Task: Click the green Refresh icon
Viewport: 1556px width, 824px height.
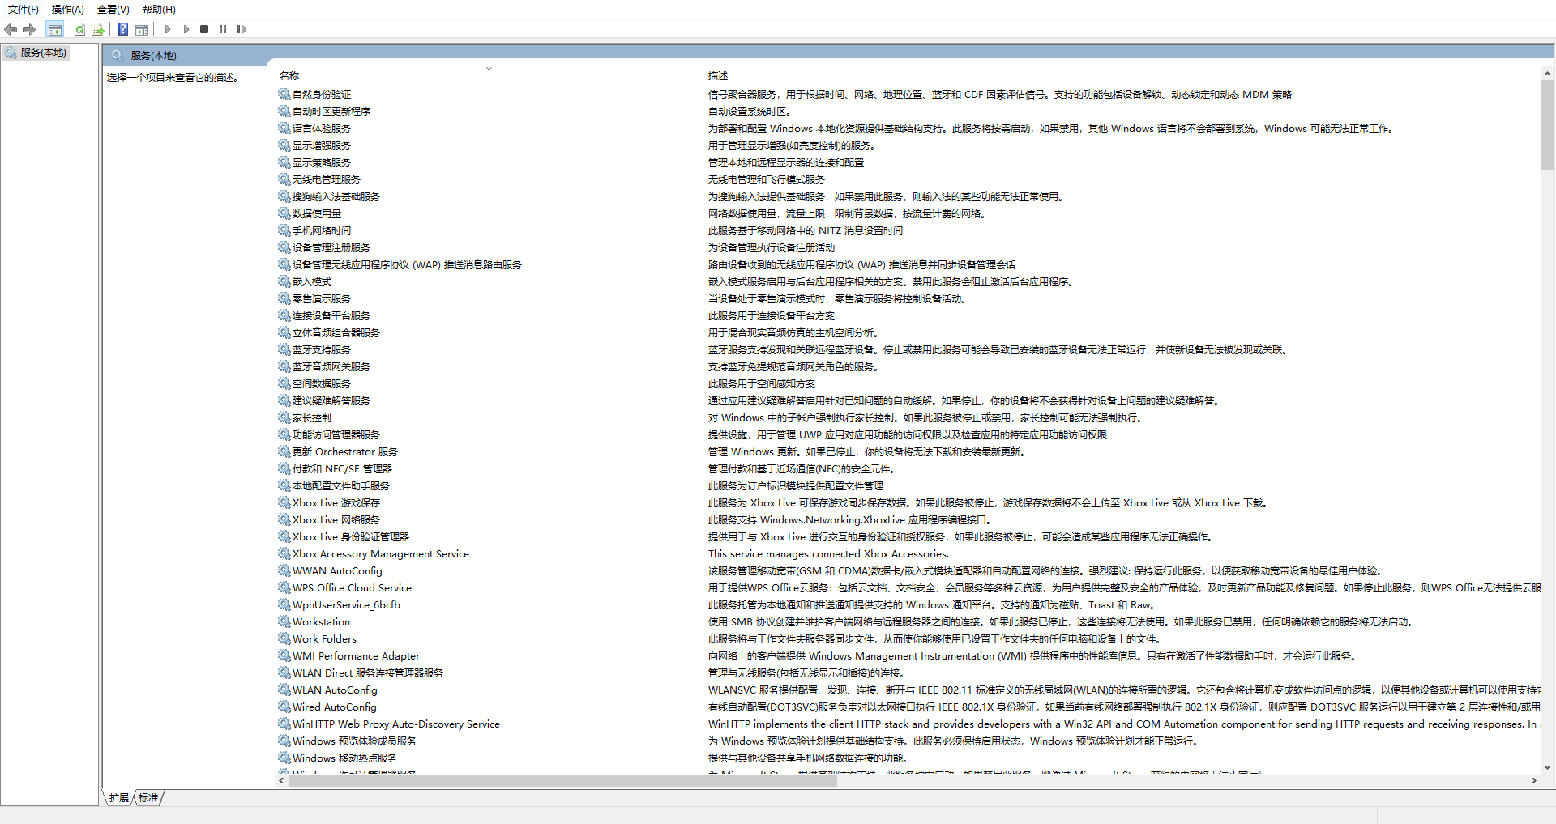Action: point(79,30)
